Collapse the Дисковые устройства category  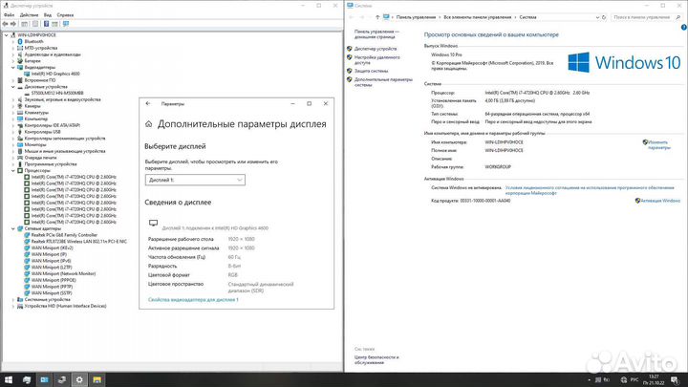(x=13, y=87)
